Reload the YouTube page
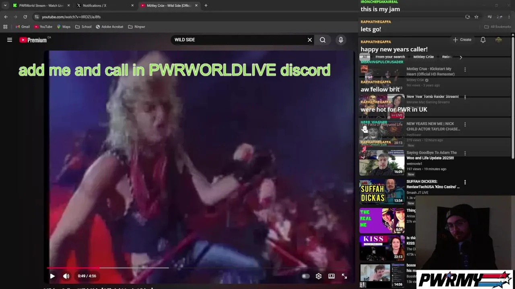 click(25, 17)
